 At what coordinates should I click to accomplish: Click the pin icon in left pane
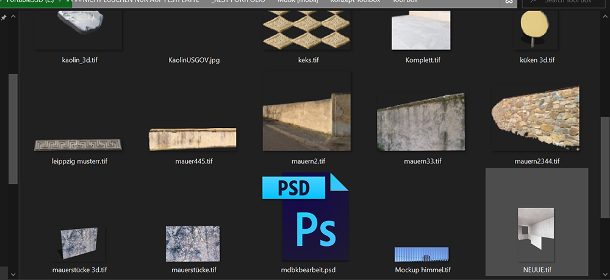(4, 18)
